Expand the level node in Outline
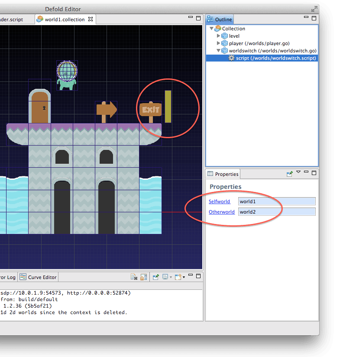 click(x=219, y=36)
